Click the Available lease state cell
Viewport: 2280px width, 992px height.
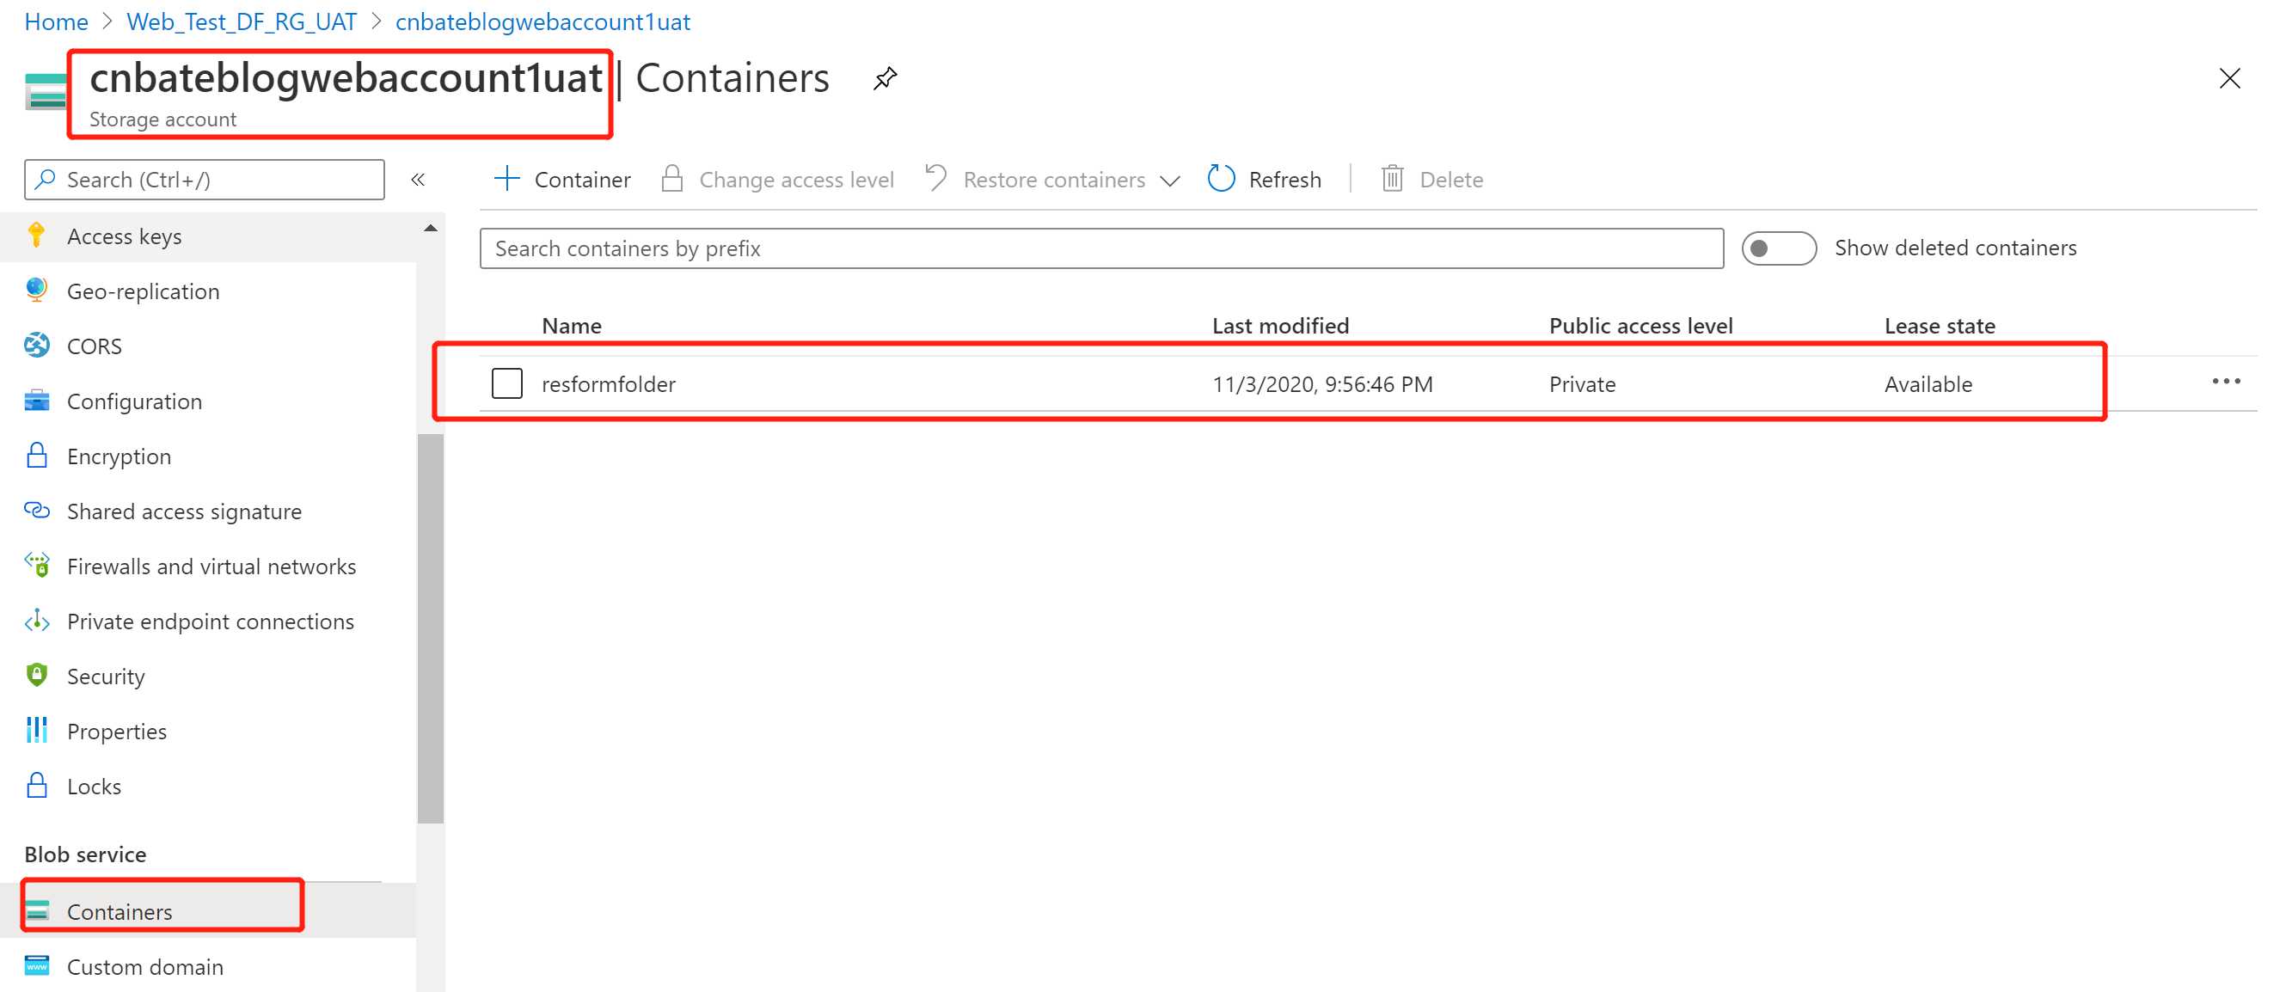[x=1928, y=384]
